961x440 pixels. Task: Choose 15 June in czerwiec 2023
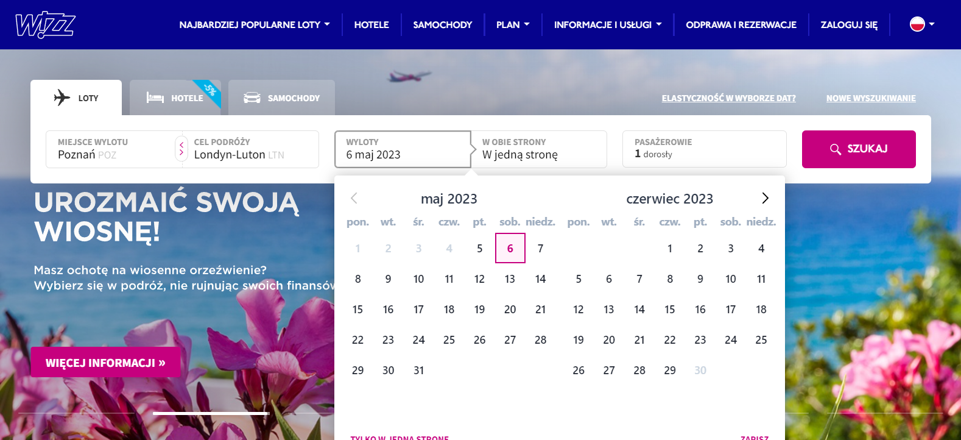point(670,309)
